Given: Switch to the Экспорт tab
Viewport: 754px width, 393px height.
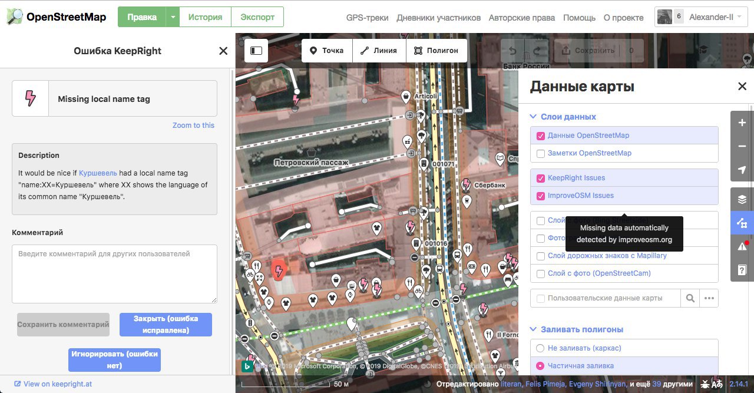Looking at the screenshot, I should coord(257,17).
